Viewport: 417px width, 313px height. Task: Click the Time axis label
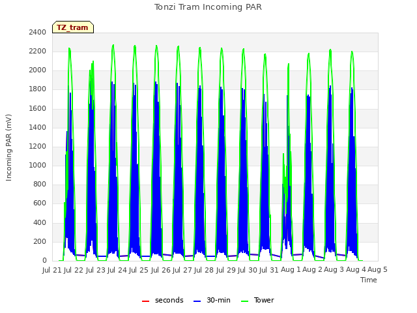tap(369, 280)
